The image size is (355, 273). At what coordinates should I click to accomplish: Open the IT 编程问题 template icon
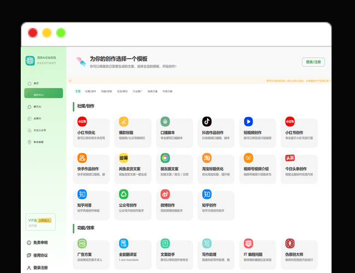click(248, 244)
